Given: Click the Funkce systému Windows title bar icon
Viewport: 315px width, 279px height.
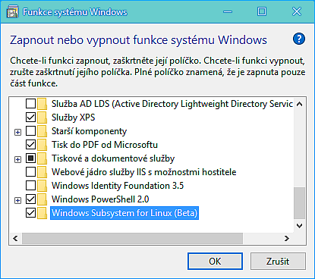Looking at the screenshot, I should point(12,12).
